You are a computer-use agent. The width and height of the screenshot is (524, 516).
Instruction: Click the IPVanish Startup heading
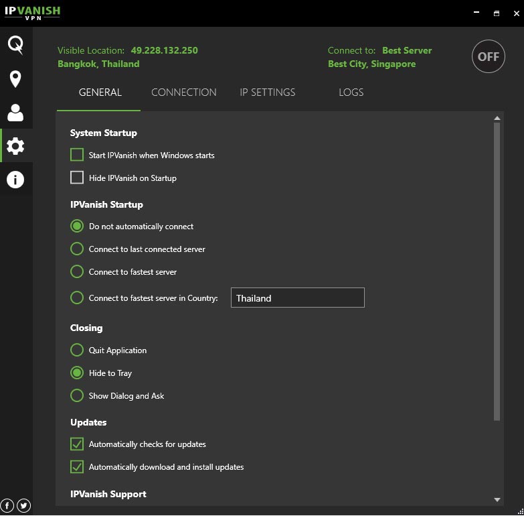click(x=106, y=204)
